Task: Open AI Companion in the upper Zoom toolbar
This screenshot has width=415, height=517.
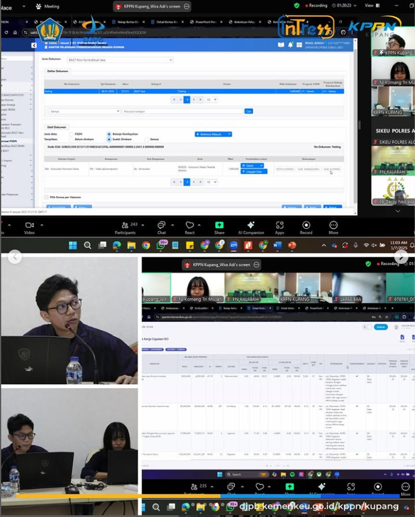Action: coord(251,227)
